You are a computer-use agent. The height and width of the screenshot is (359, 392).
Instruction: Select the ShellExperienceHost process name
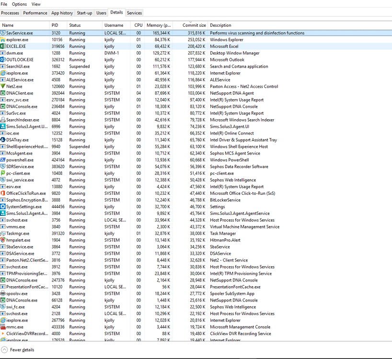point(27,146)
